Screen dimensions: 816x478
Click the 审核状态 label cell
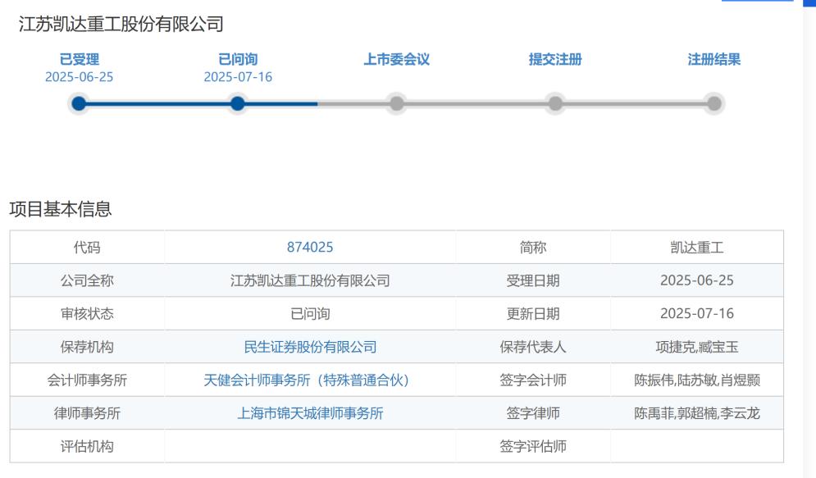pos(87,314)
